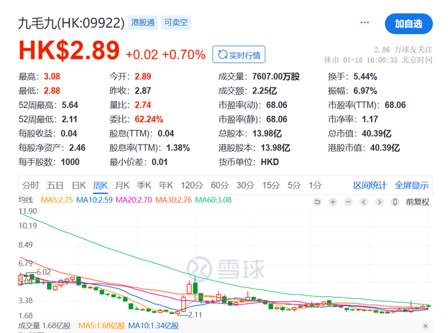The image size is (448, 333).
Task: Select the 30分 interval tab
Action: pos(246,185)
